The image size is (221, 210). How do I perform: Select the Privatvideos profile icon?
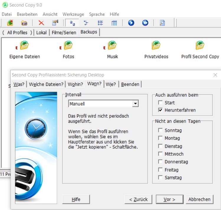tap(156, 46)
